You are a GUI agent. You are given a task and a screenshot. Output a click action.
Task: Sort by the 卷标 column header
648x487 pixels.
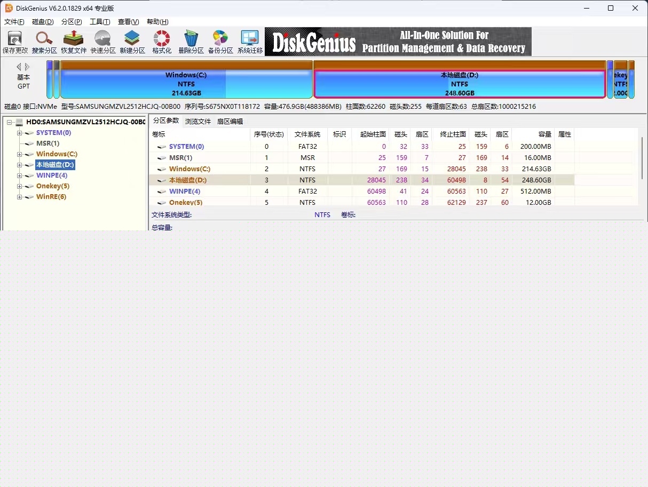tap(200, 134)
